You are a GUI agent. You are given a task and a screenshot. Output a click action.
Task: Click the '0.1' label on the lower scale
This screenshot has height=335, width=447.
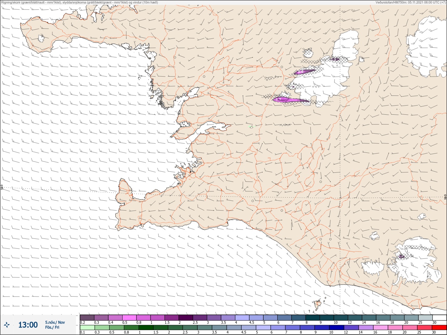click(x=82, y=333)
